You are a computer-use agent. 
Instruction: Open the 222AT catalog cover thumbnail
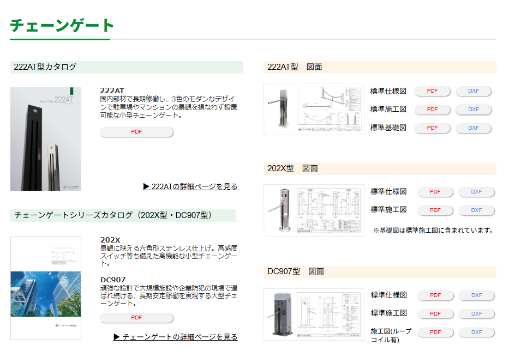46,139
